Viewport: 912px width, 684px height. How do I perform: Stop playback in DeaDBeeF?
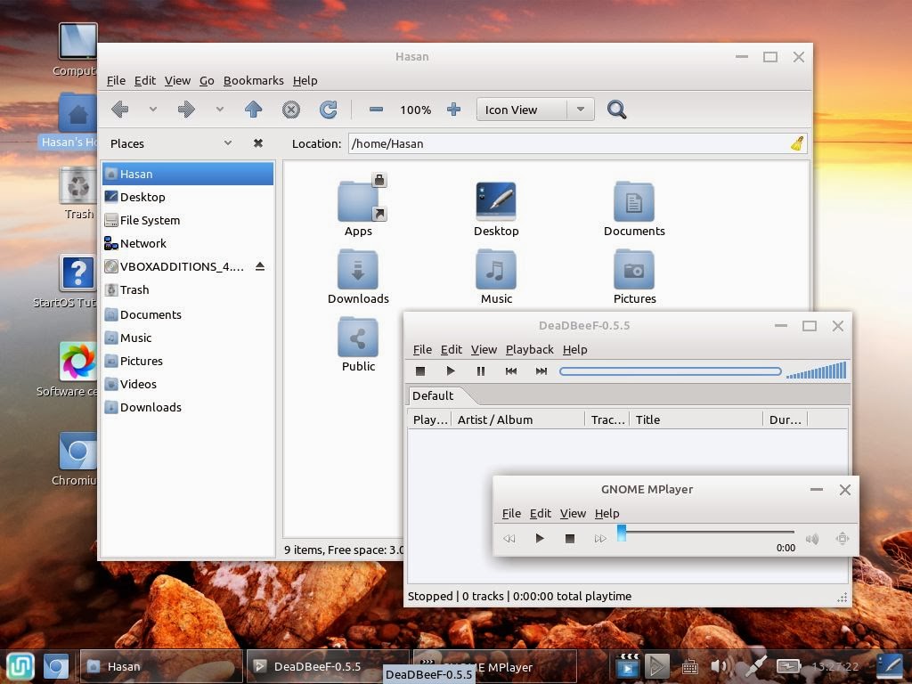pyautogui.click(x=420, y=371)
